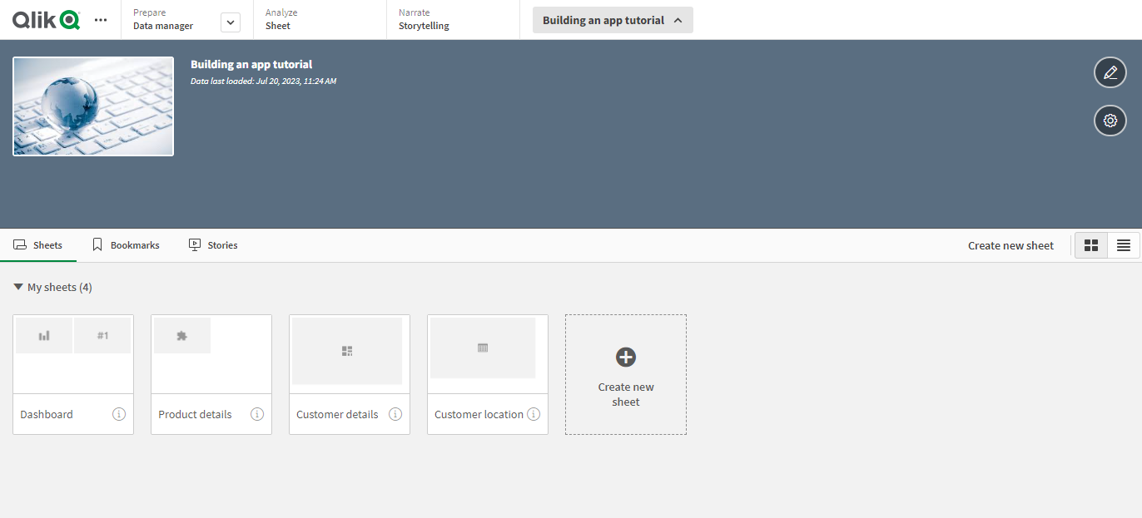Viewport: 1142px width, 518px height.
Task: Collapse the Building an app tutorial dropdown
Action: (613, 20)
